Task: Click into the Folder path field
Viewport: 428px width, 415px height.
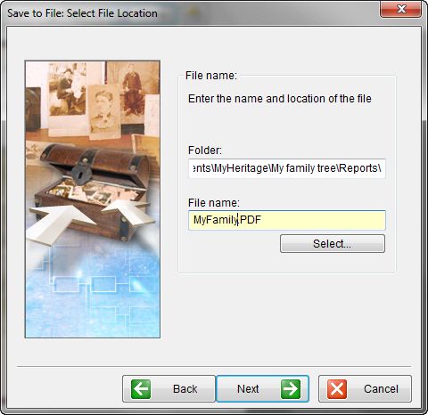Action: [x=287, y=168]
